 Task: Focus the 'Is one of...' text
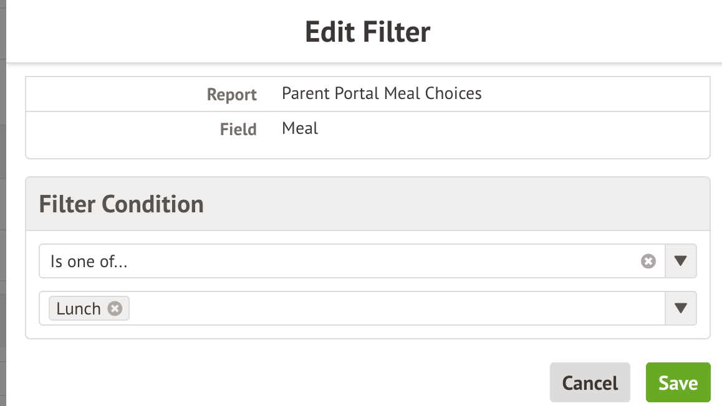[x=89, y=262]
